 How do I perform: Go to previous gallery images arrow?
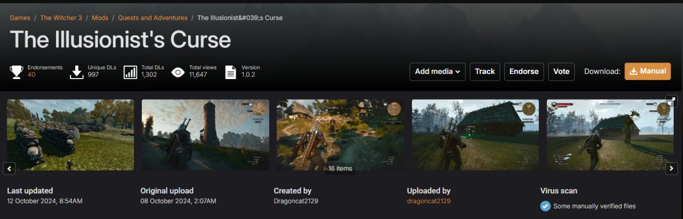click(x=9, y=168)
